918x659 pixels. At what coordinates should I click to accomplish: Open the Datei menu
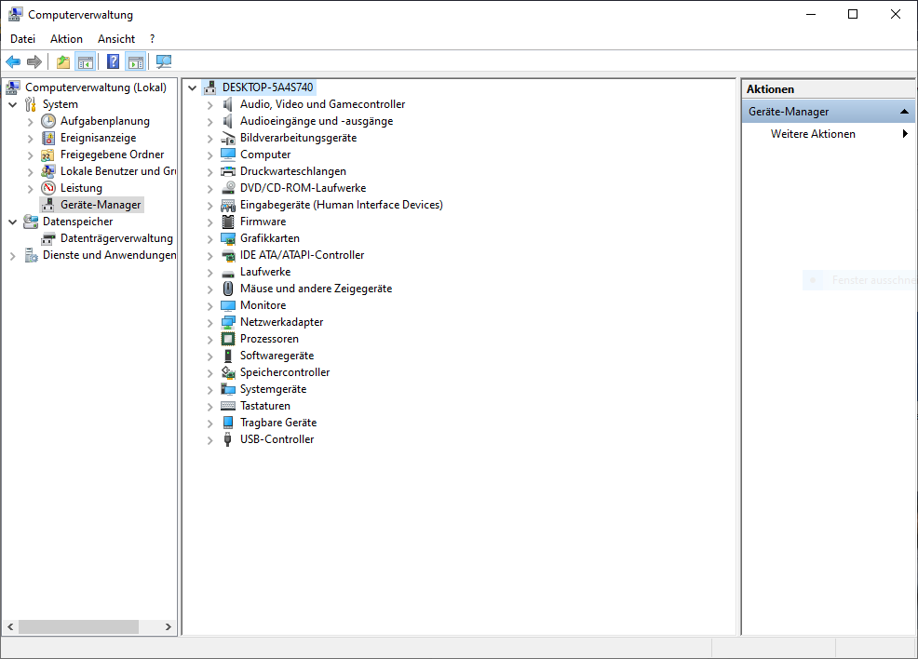[23, 38]
